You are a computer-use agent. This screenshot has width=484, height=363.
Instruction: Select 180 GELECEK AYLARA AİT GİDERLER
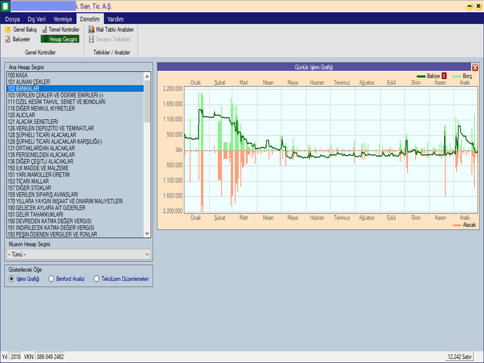tap(75, 208)
